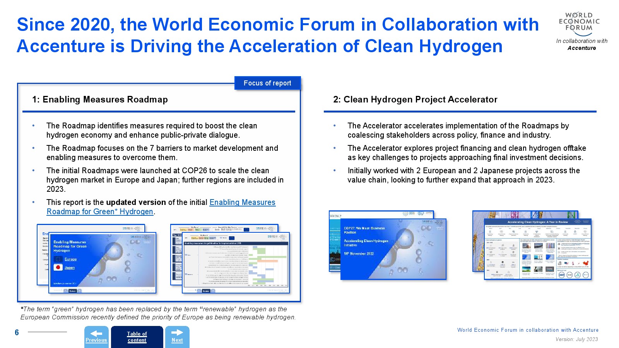Click the Previous arrow navigation button

(96, 337)
